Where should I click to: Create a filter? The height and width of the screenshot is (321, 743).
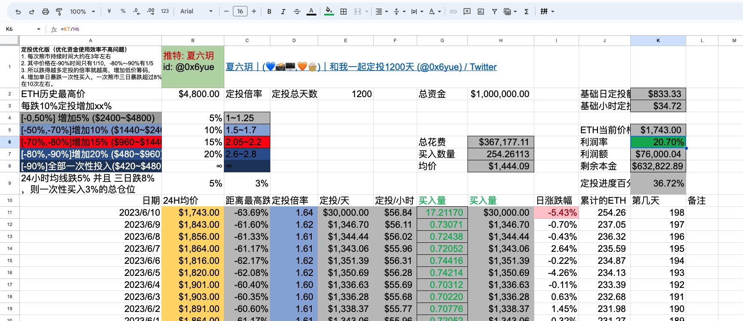(x=495, y=12)
